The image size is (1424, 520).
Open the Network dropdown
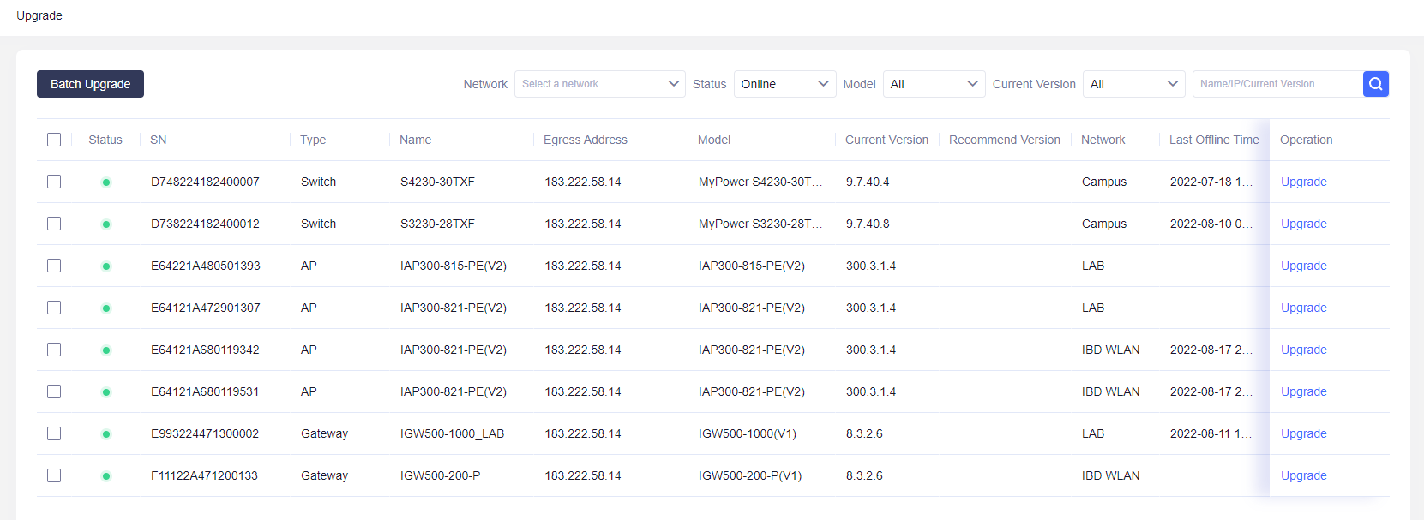(599, 84)
